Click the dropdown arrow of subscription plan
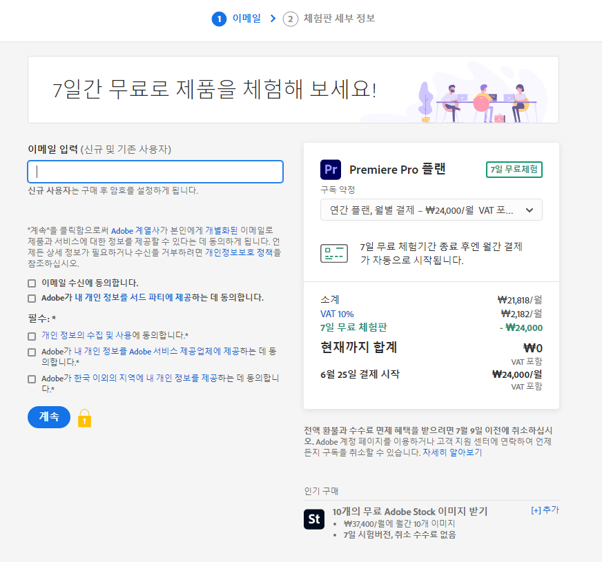Screen dimensions: 602x562 coord(530,210)
